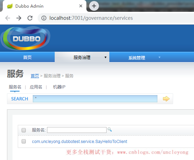Open a new browser tab
The height and width of the screenshot is (160, 194).
pos(94,6)
